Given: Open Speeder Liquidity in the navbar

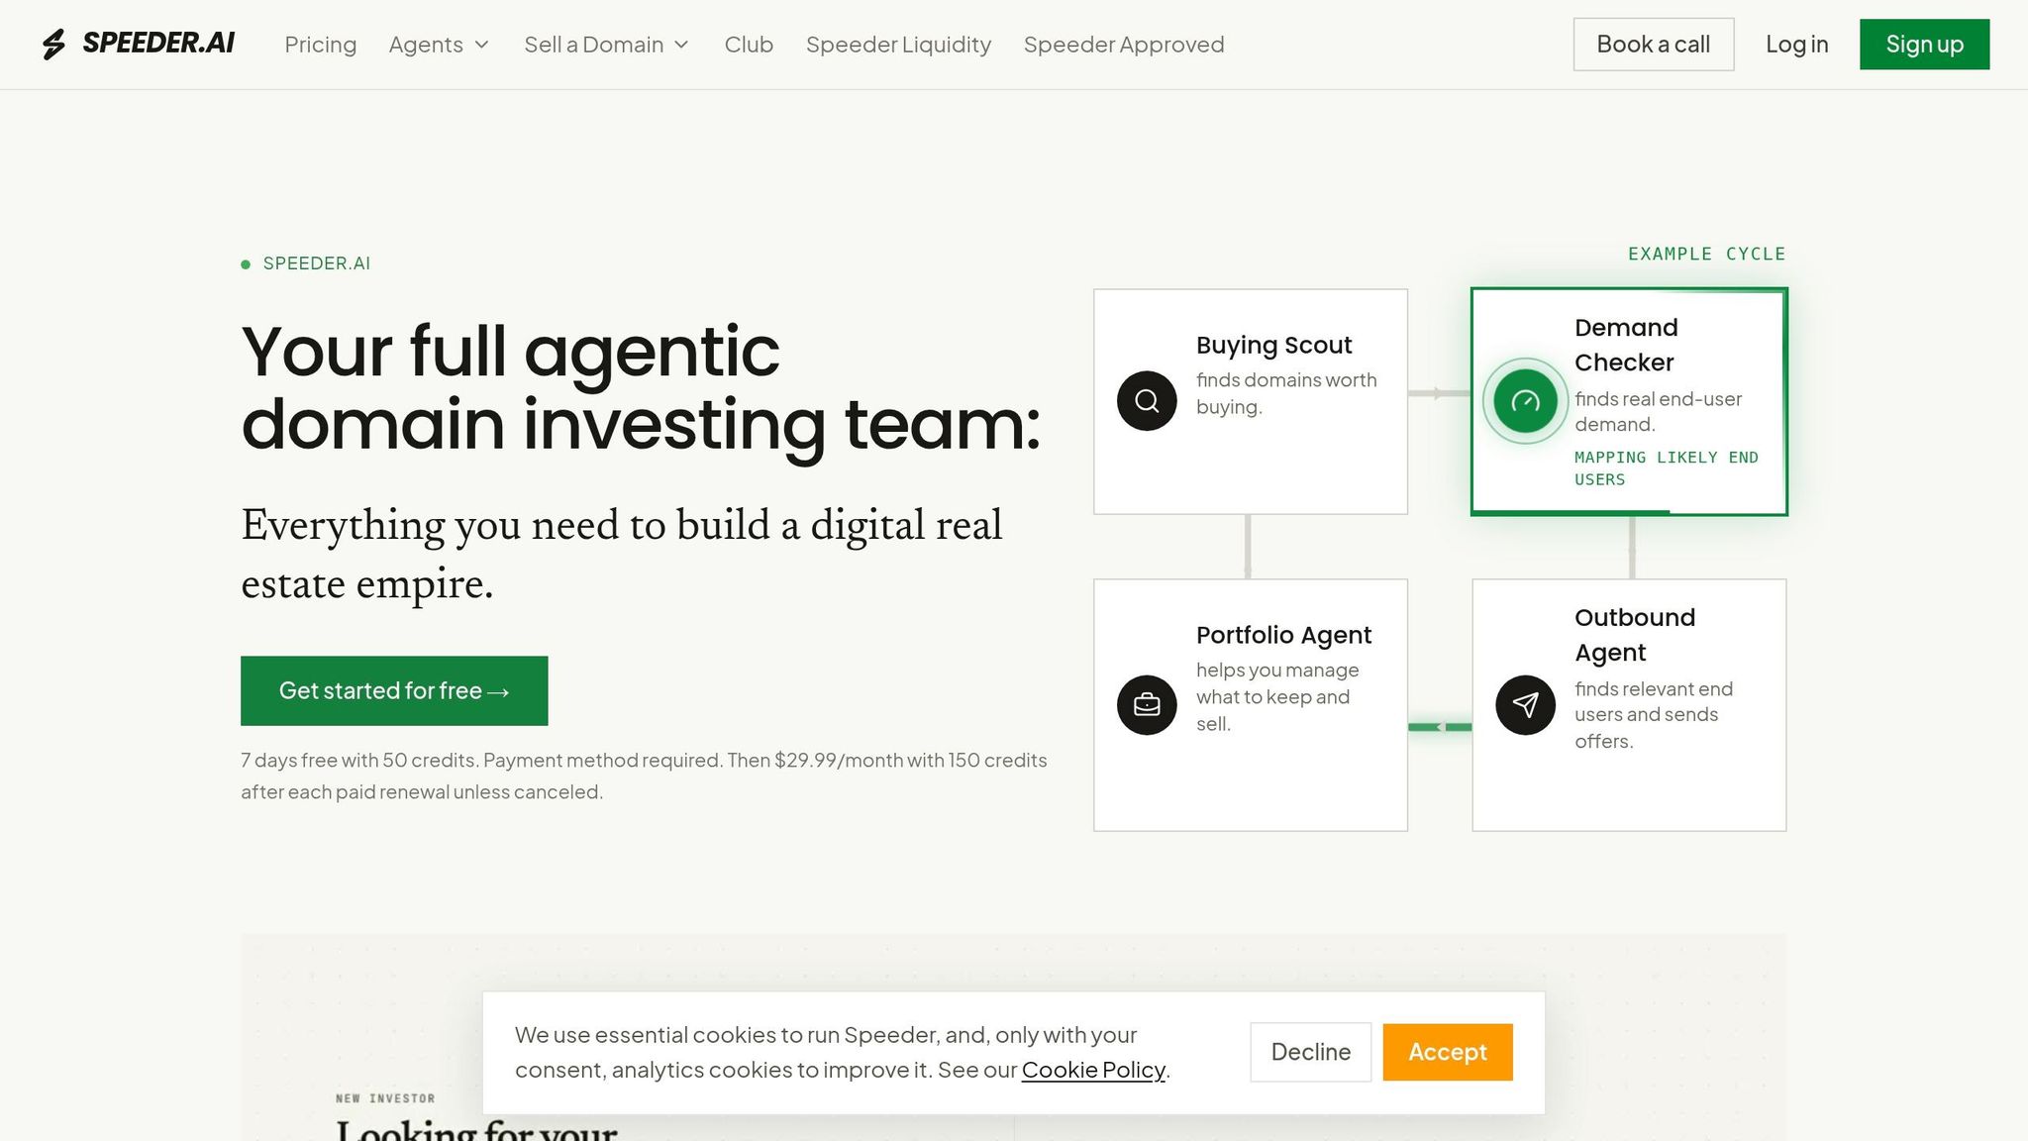Looking at the screenshot, I should (x=898, y=45).
